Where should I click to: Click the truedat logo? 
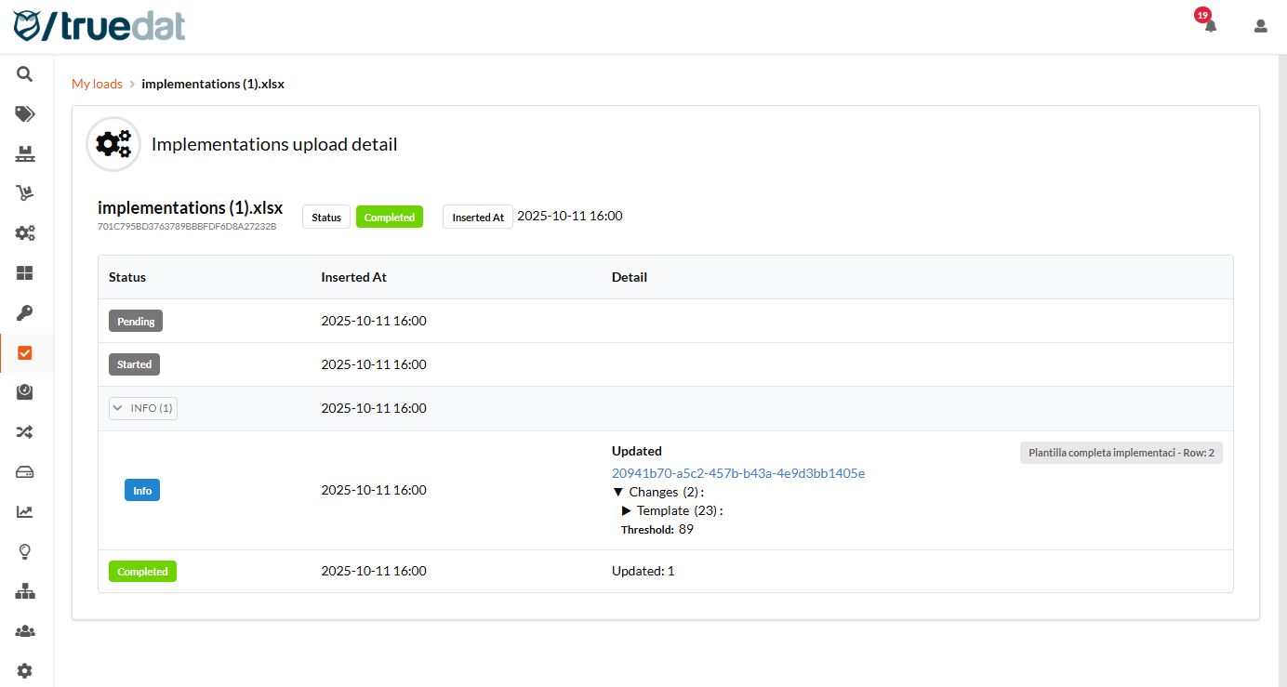[x=100, y=25]
